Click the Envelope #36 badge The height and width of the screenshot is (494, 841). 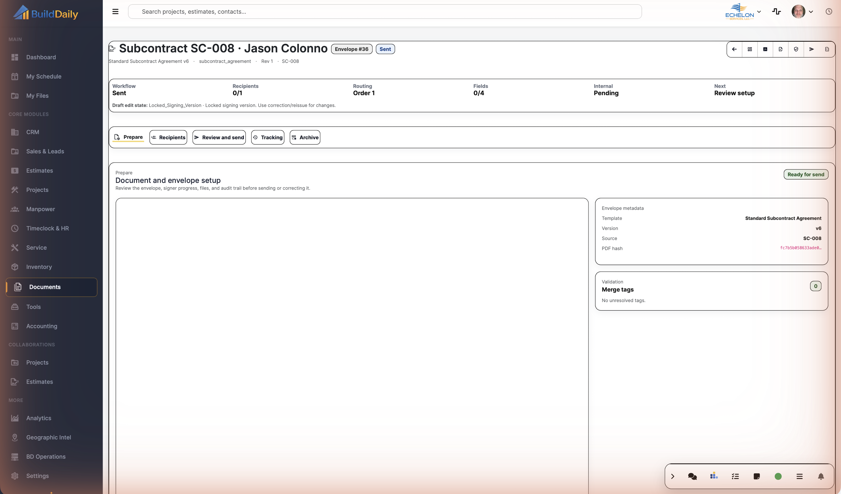click(352, 49)
